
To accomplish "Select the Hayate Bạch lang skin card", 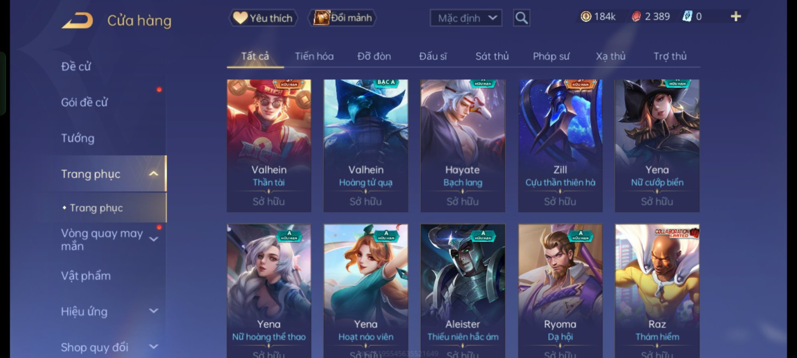I will point(463,146).
